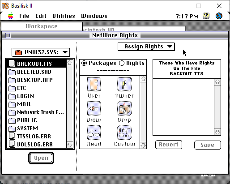Select the User rights package icon
This screenshot has height=184, width=230.
pyautogui.click(x=94, y=84)
